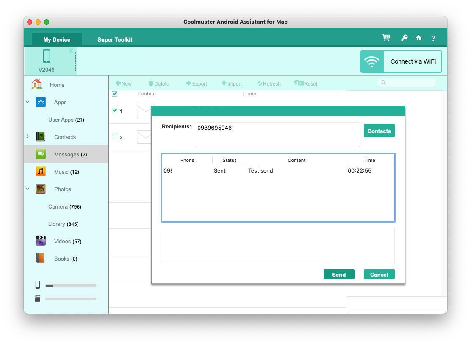Viewport: 471px width, 345px height.
Task: Select the Test send message text
Action: [x=260, y=170]
